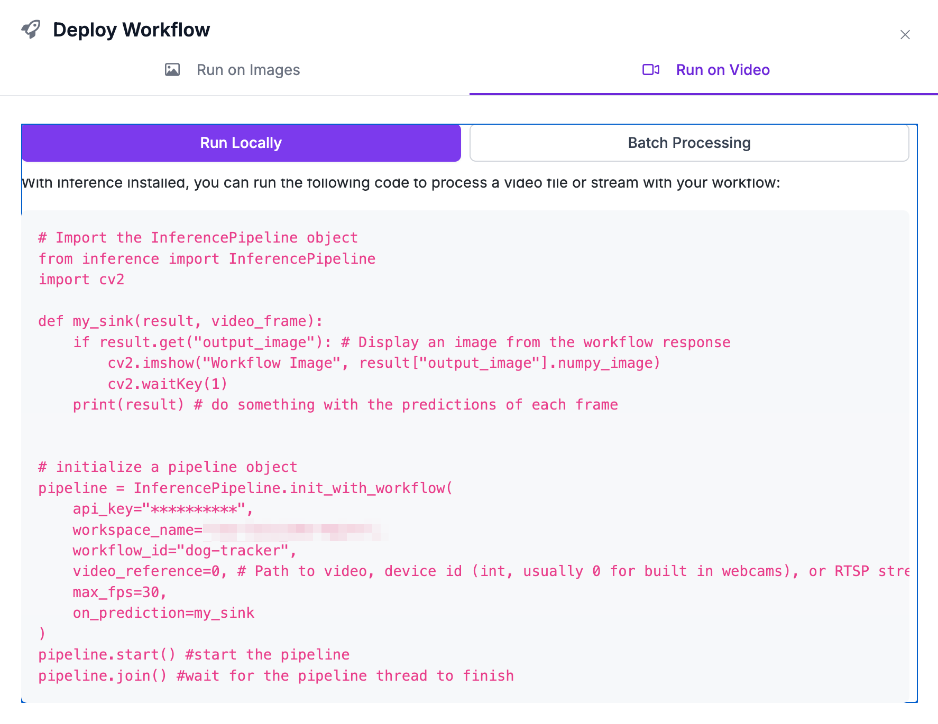Viewport: 938px width, 724px height.
Task: Click the if result.get("output_image") line
Action: [401, 342]
